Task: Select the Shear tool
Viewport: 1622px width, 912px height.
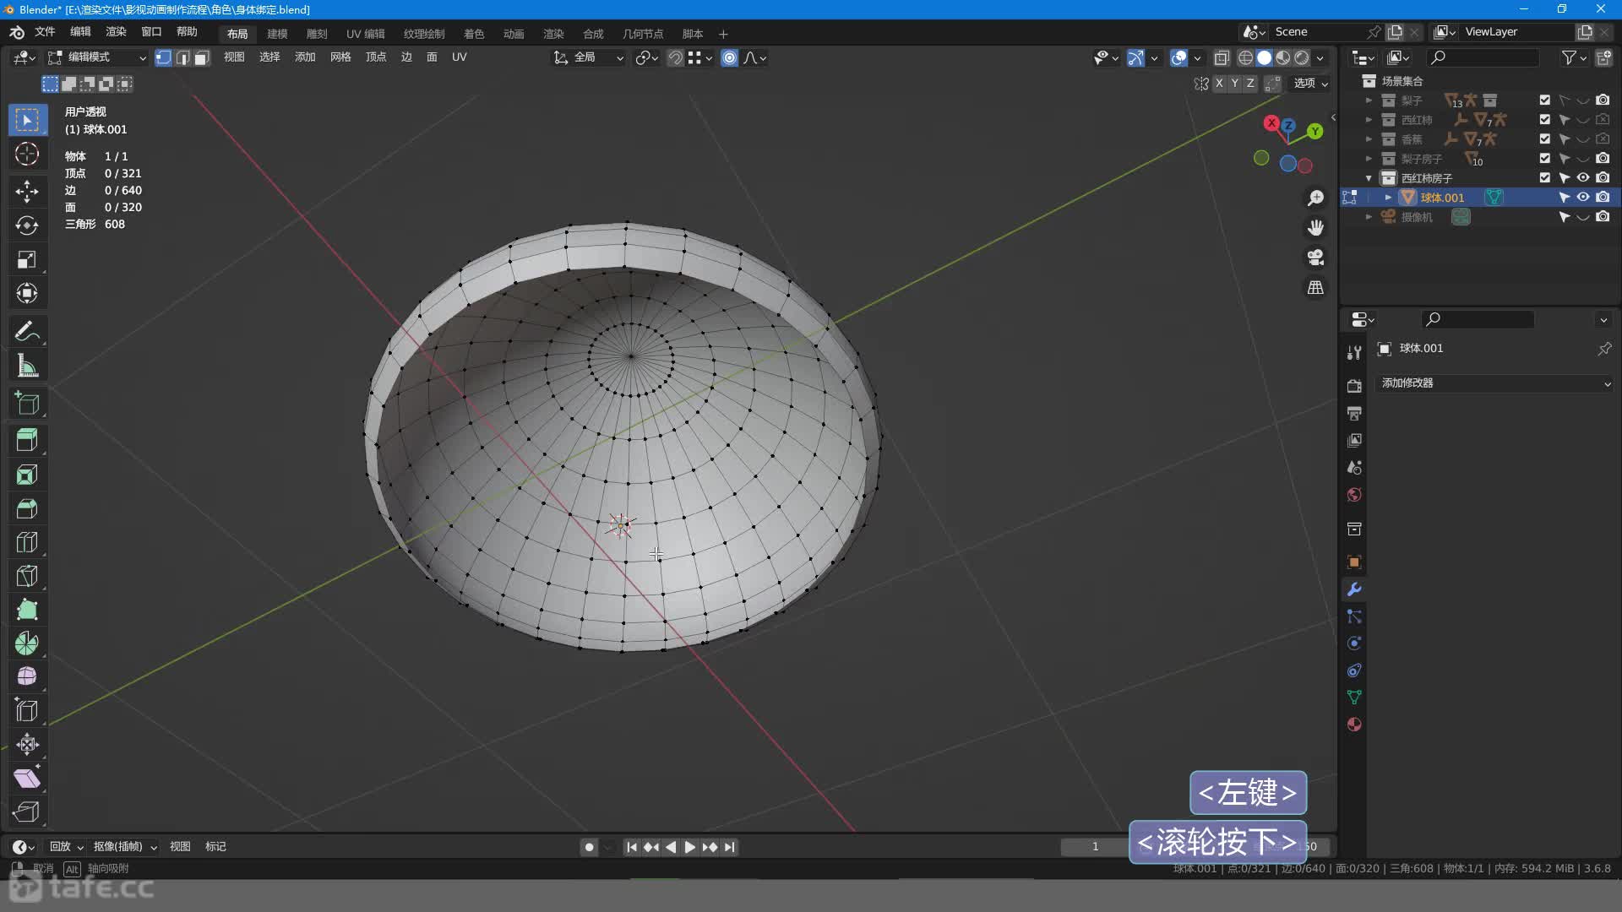Action: [27, 778]
